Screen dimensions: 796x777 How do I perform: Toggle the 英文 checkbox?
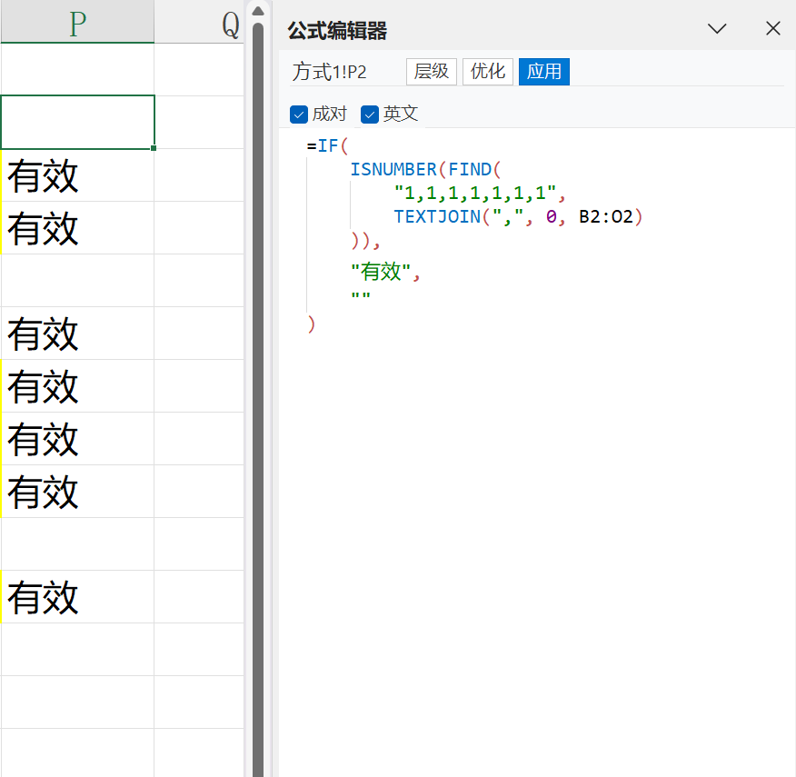[x=370, y=115]
